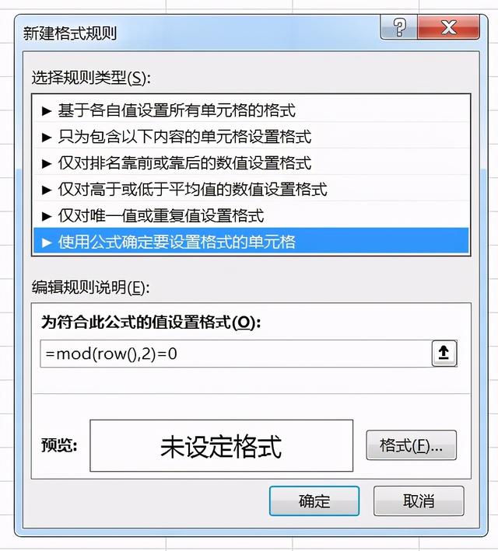This screenshot has width=498, height=551.
Task: Click the arrow before 只为包含以下内容的单元格设置格式
Action: pos(47,137)
